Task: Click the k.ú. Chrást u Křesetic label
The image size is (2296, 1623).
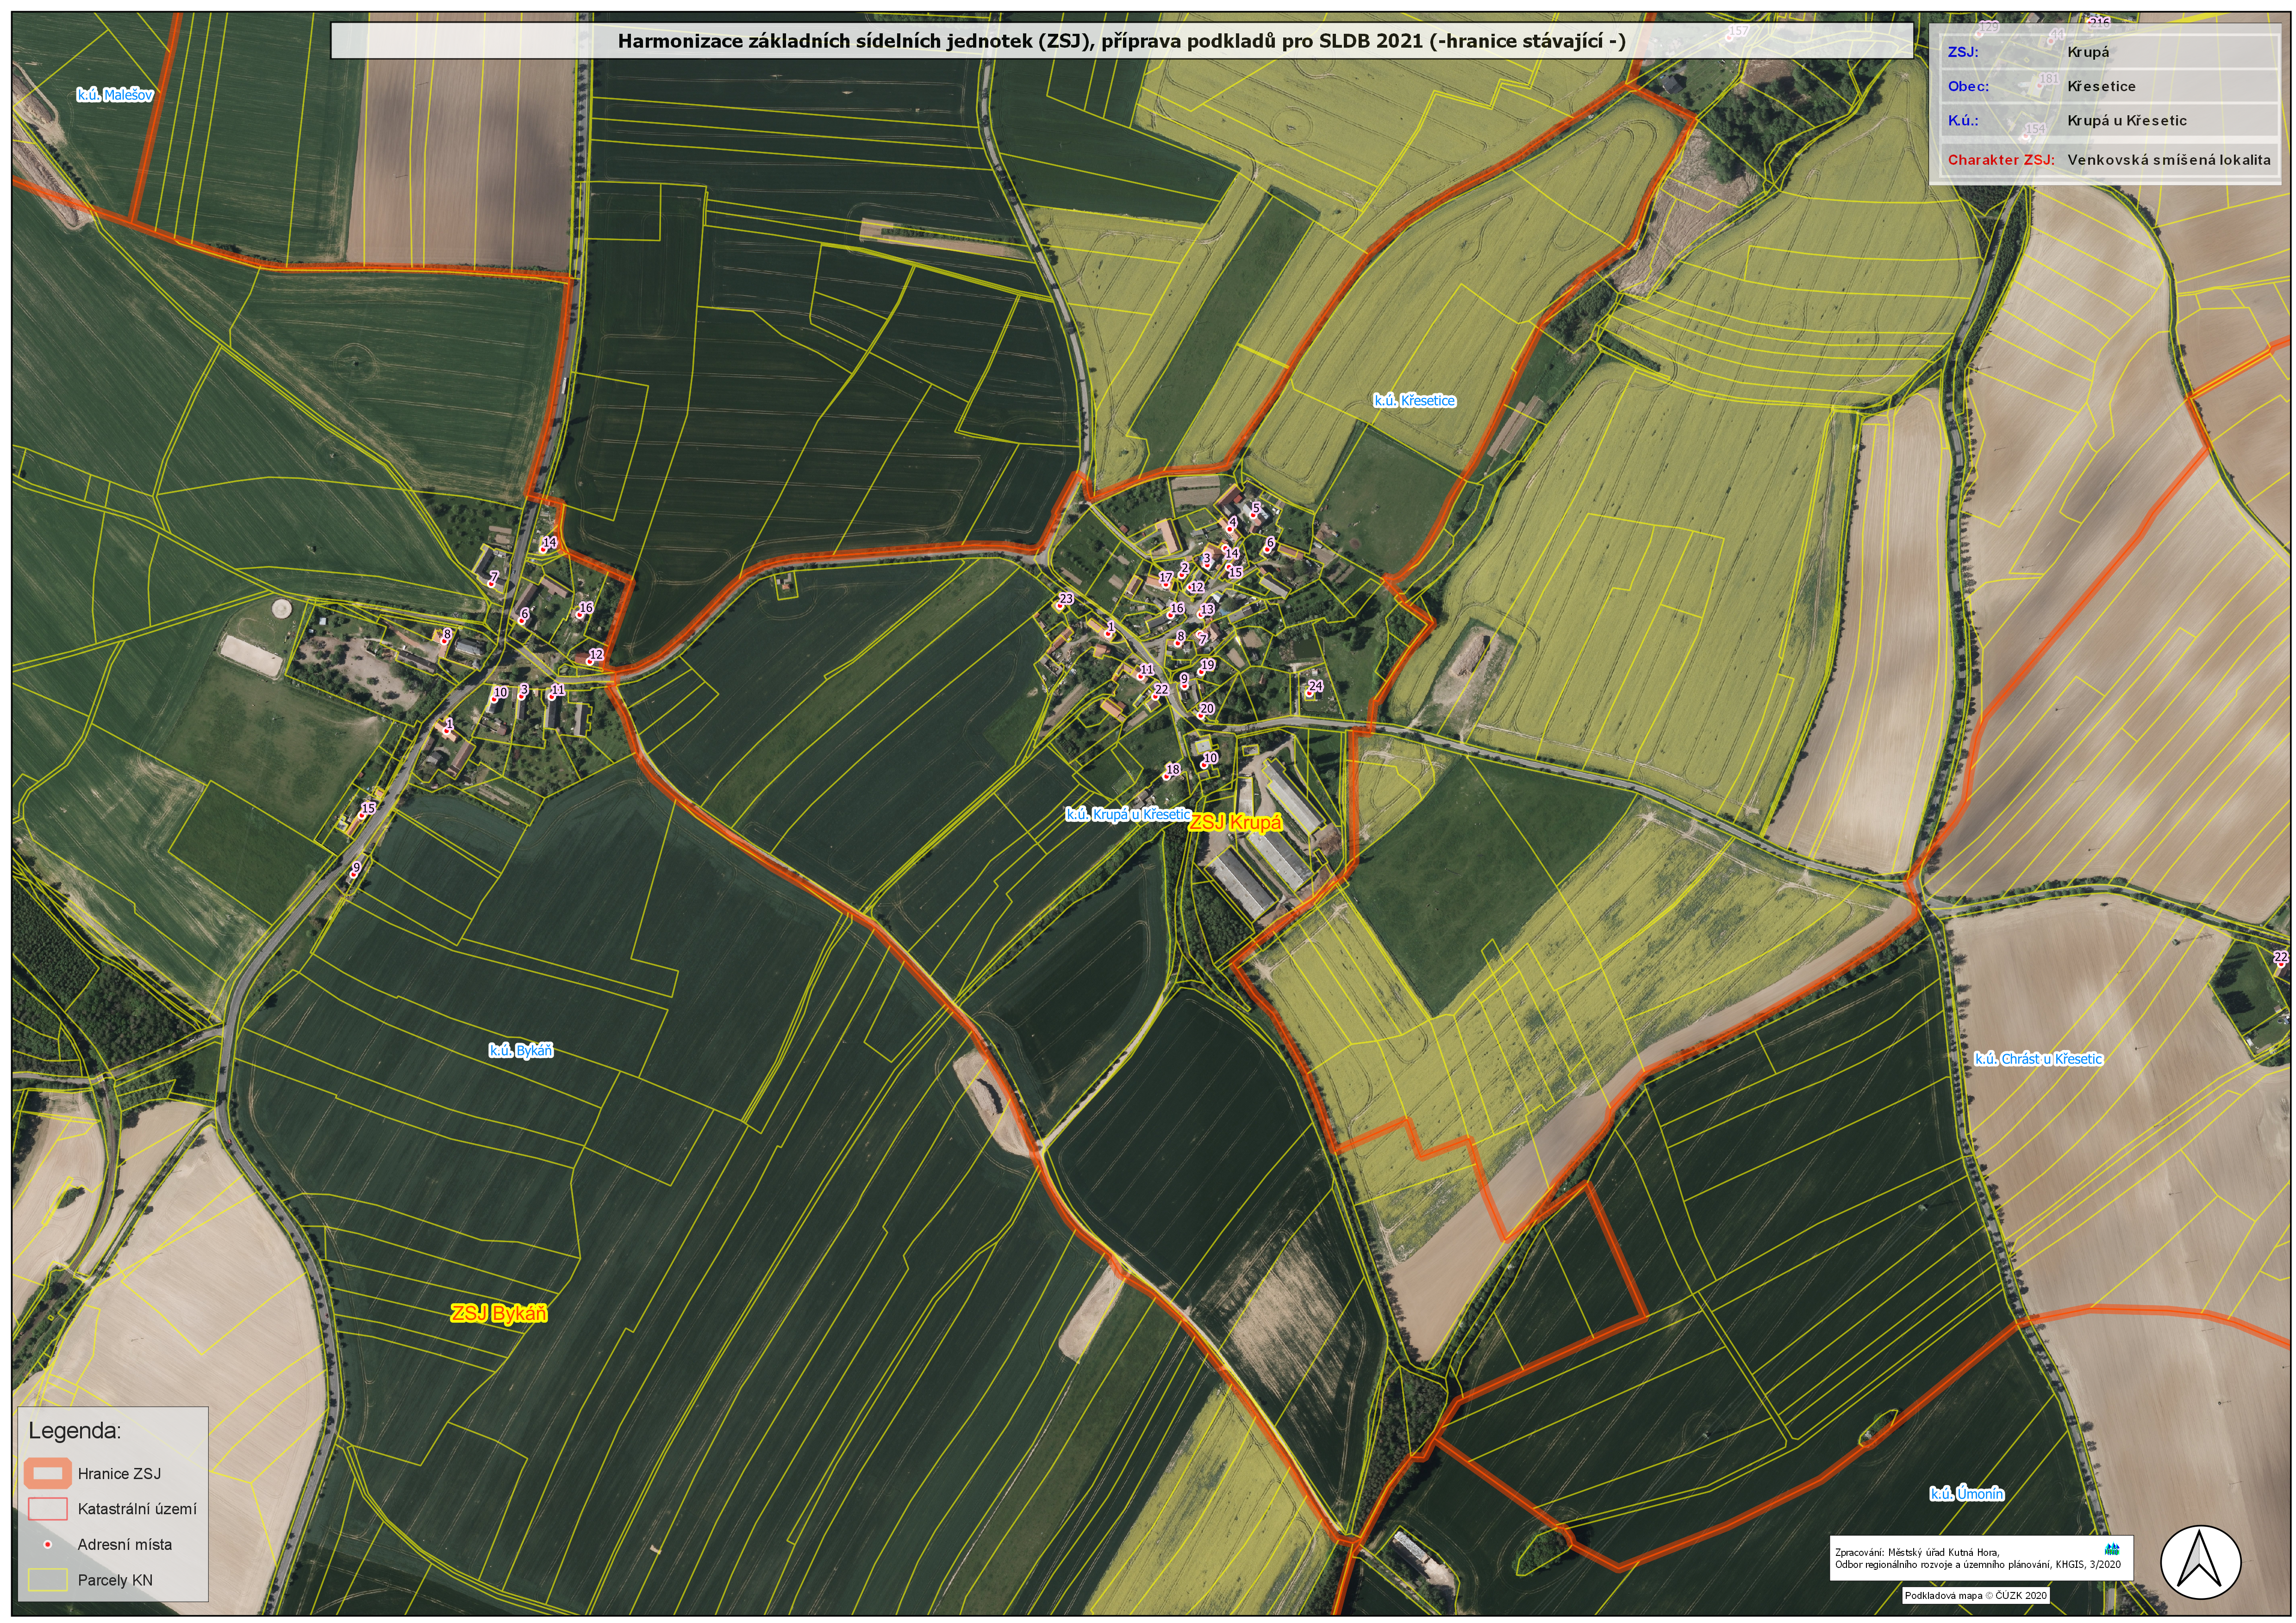Action: point(2038,1058)
